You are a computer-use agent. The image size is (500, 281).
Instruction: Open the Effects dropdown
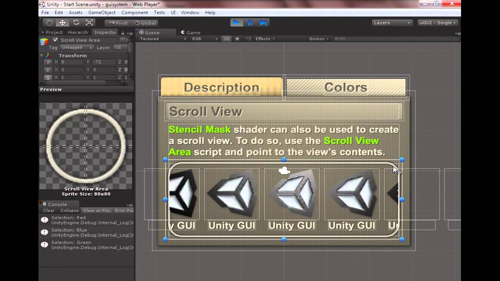(265, 39)
